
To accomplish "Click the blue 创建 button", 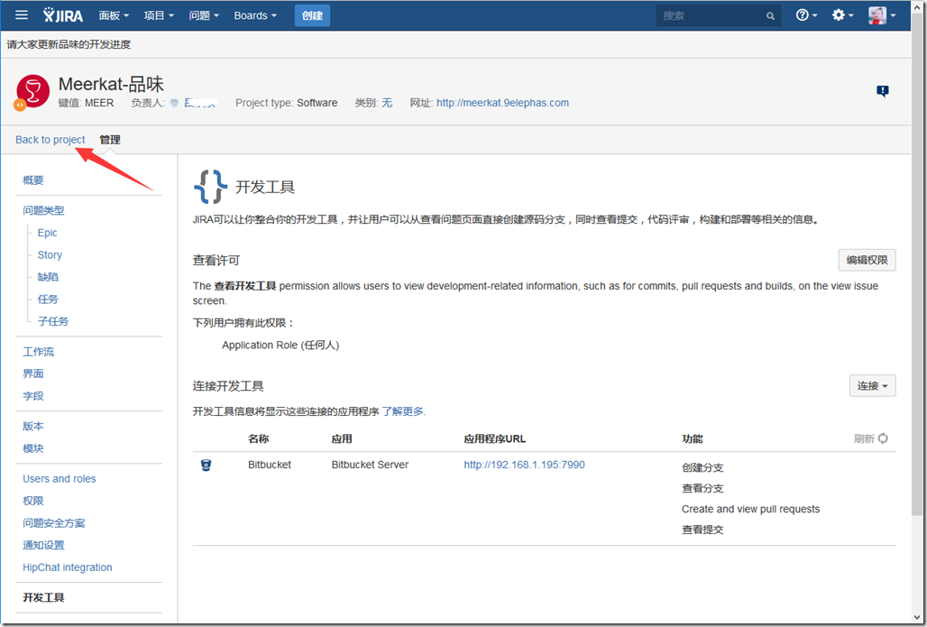I will coord(312,15).
